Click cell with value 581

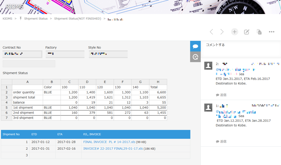pyautogui.click(x=105, y=113)
